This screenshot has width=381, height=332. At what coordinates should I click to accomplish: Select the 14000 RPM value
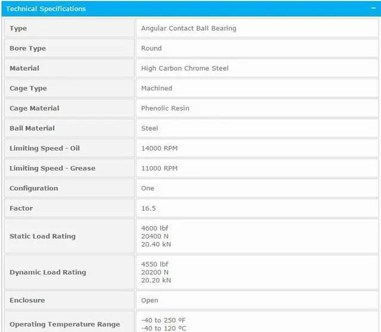[x=160, y=148]
